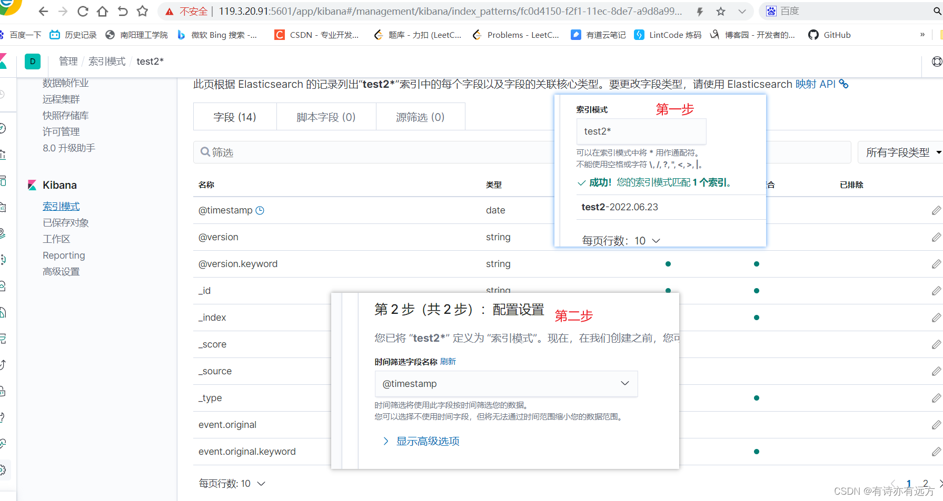Go forward with browser forward arrow

pos(63,11)
